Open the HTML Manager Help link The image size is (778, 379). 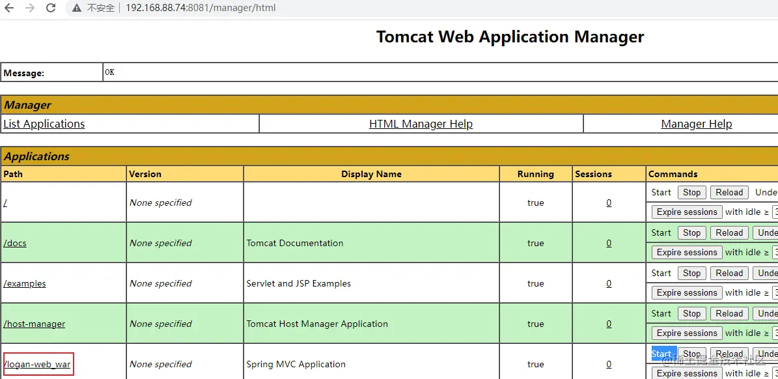(x=421, y=124)
